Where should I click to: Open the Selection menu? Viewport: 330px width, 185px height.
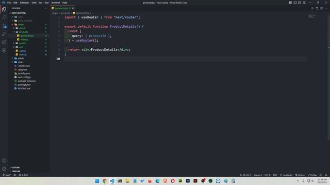[24, 3]
